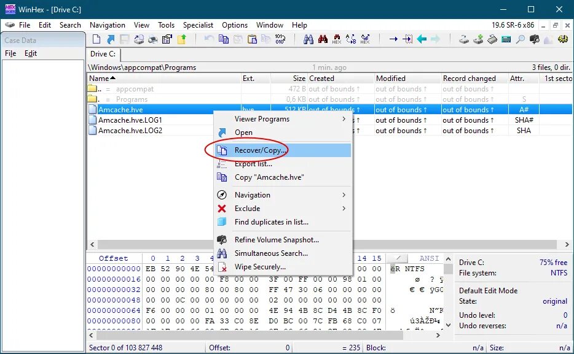The width and height of the screenshot is (574, 354).
Task: Click the Open RAM chip icon
Action: 492,39
